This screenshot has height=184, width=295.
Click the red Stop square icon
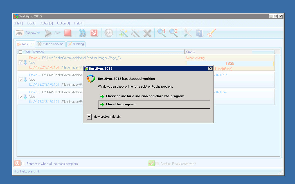coord(68,33)
